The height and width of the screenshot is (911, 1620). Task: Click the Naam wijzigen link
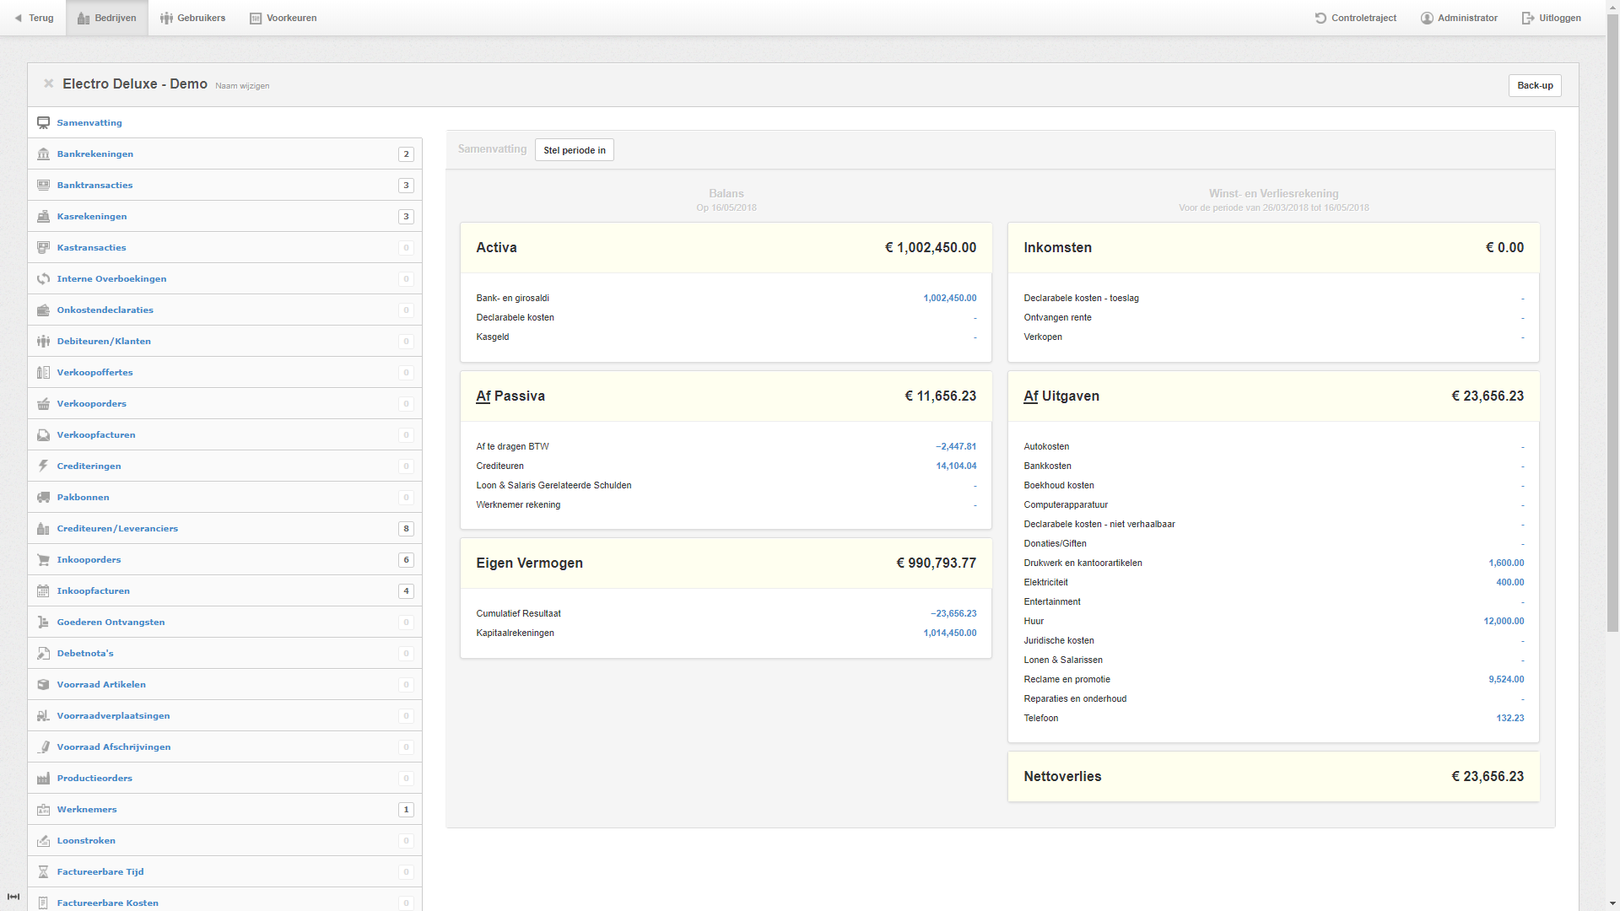click(x=242, y=86)
